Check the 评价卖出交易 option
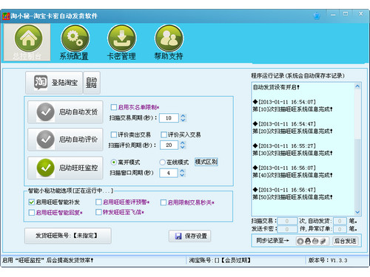The image size is (370, 277). 114,134
